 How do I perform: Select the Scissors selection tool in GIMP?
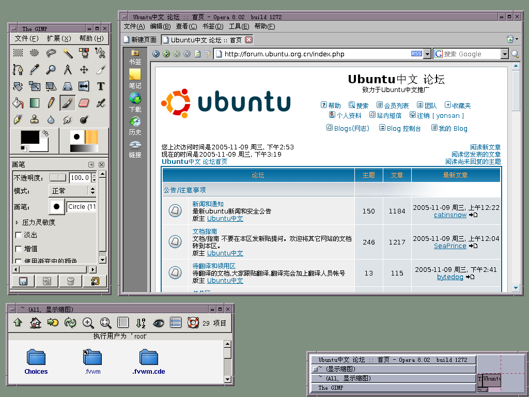click(100, 53)
